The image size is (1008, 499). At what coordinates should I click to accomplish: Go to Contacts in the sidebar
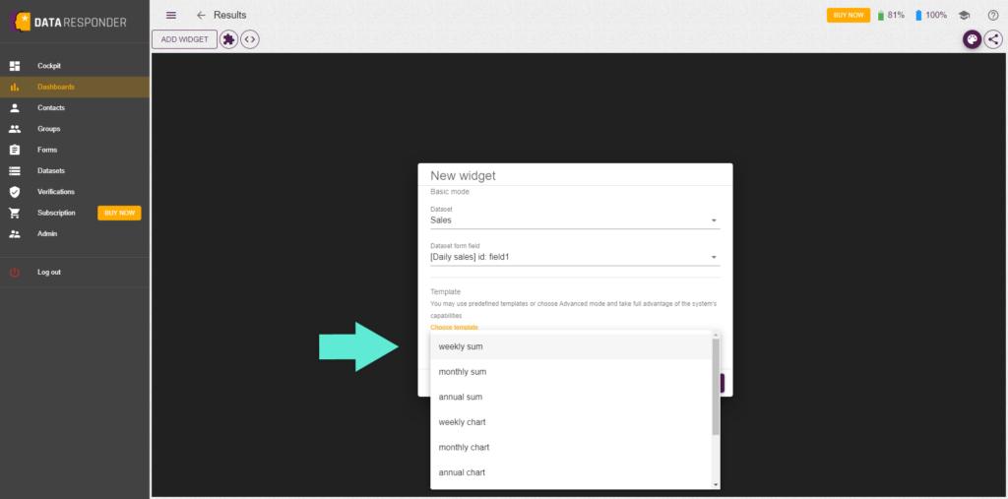[x=51, y=107]
